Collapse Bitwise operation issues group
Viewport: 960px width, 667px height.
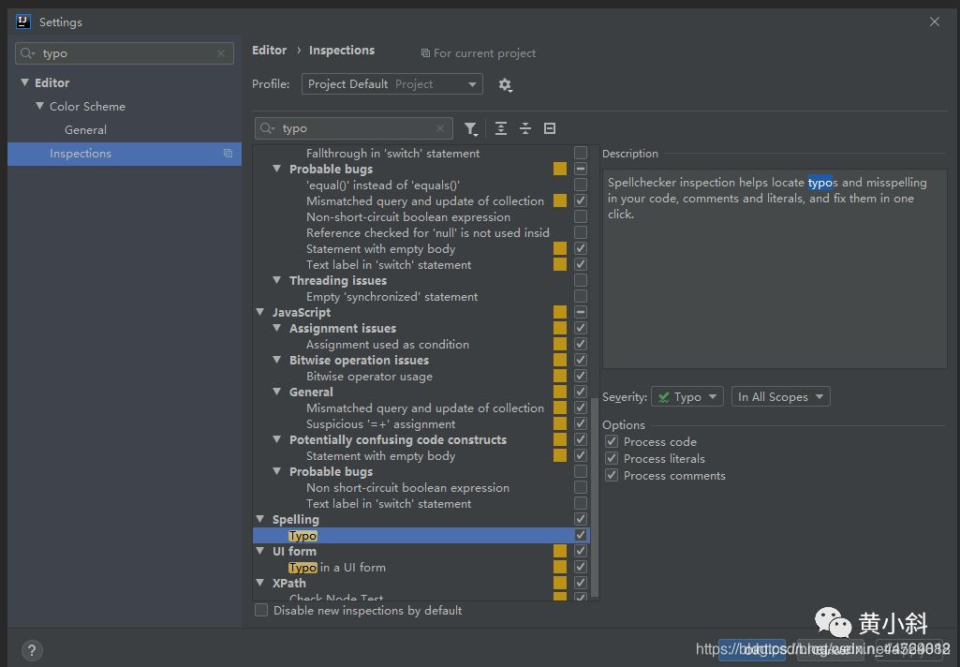pyautogui.click(x=277, y=360)
